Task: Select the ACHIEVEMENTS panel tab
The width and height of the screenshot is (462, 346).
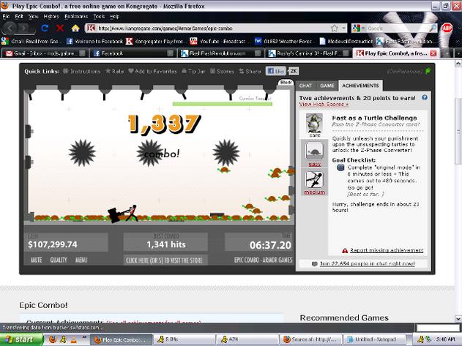Action: coord(360,86)
